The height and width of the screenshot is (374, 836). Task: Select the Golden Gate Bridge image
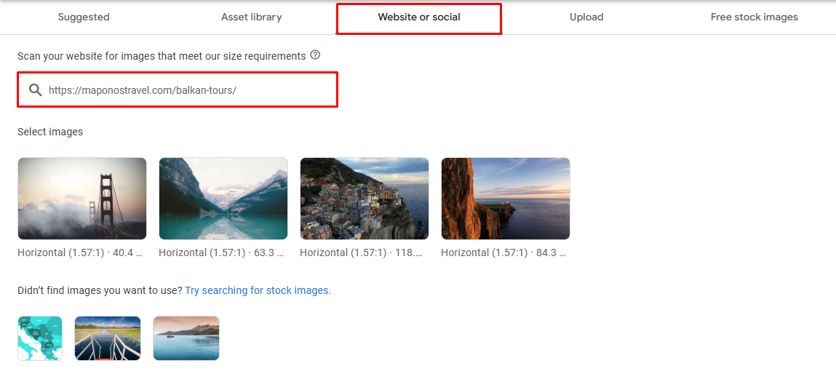82,199
